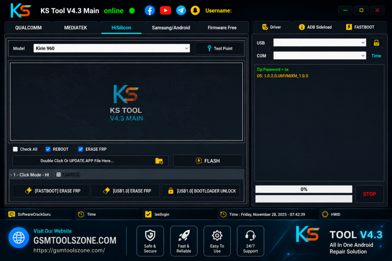Switch to the MEDIATEK tab
Viewport: 392px width, 261px height.
click(75, 28)
